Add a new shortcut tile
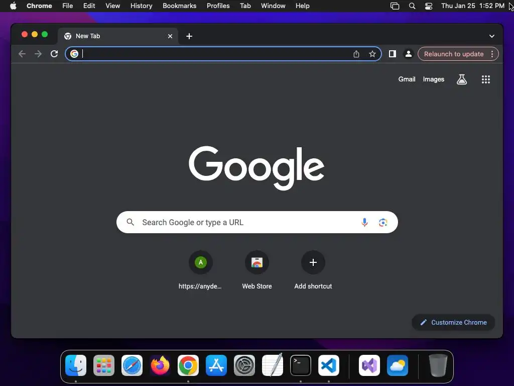The height and width of the screenshot is (386, 514). click(313, 270)
